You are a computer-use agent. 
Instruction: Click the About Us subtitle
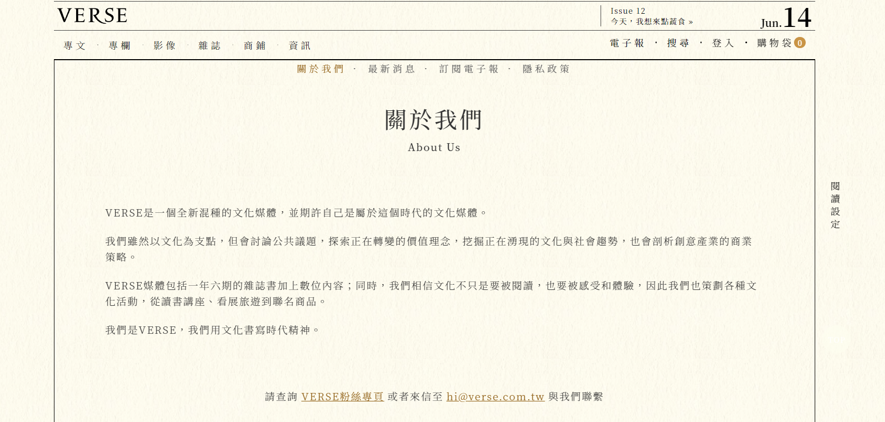click(x=434, y=148)
